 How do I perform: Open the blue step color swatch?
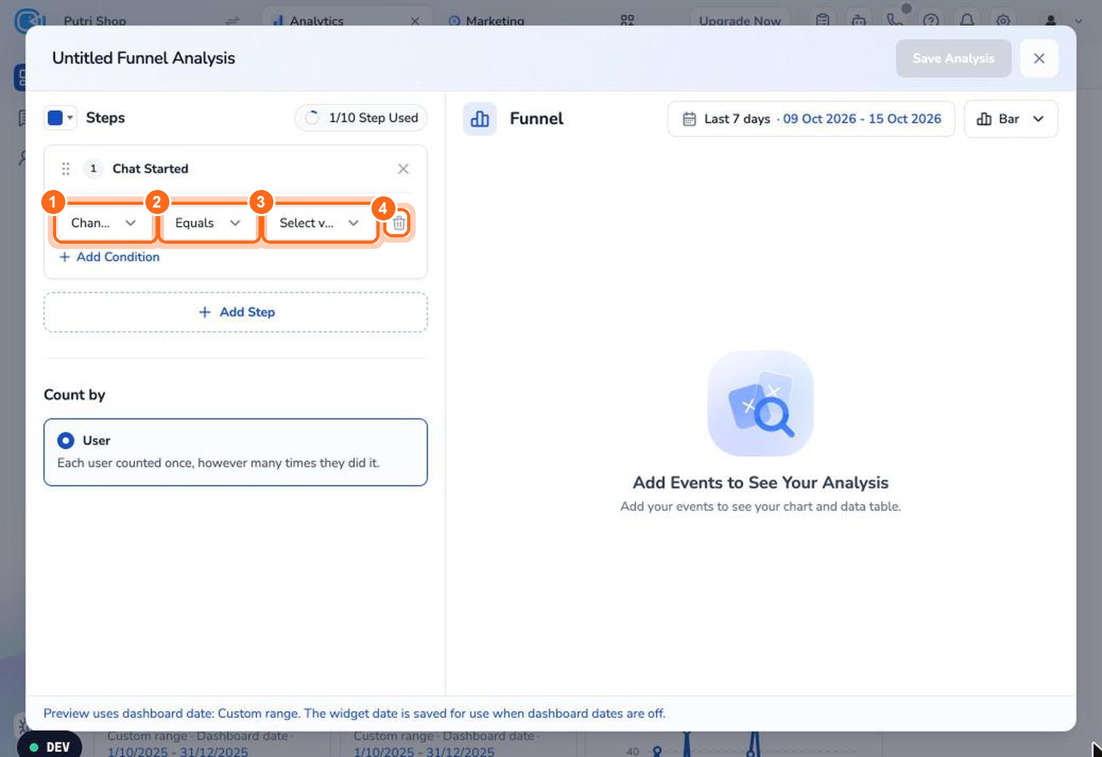click(60, 117)
